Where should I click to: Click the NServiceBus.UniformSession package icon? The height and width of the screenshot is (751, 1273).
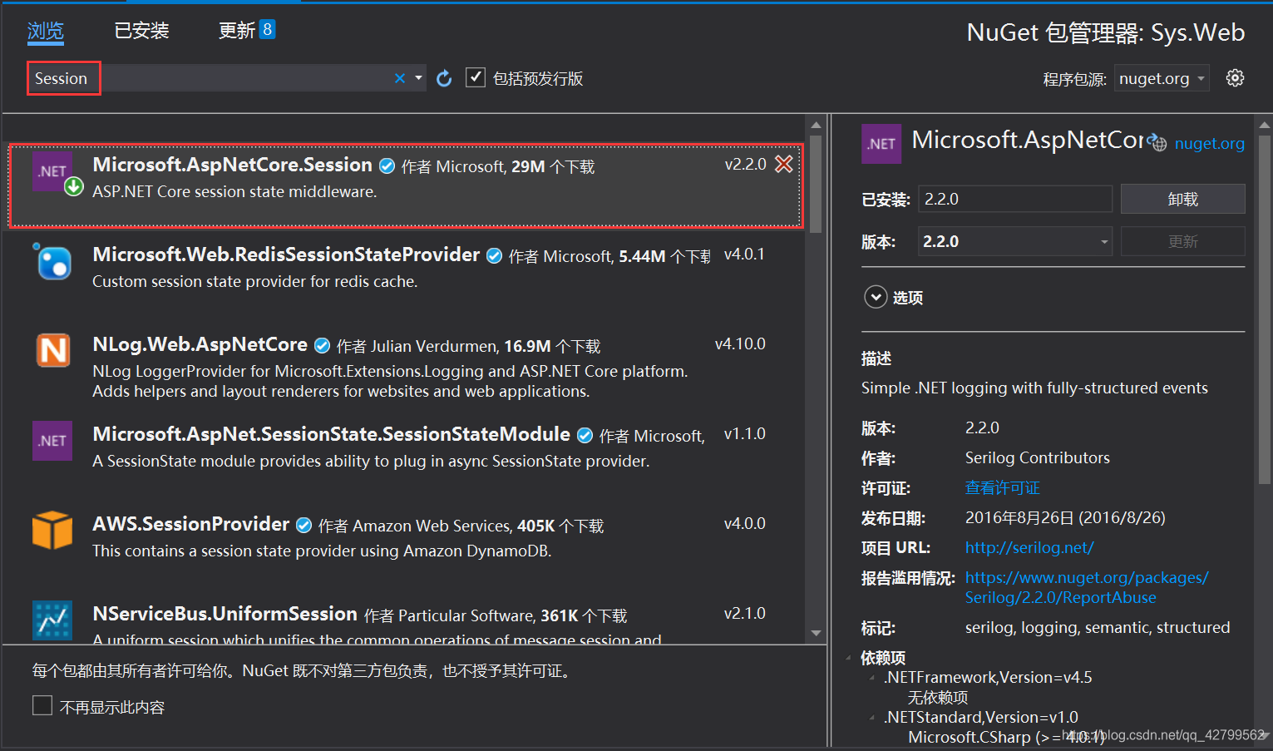click(x=52, y=620)
